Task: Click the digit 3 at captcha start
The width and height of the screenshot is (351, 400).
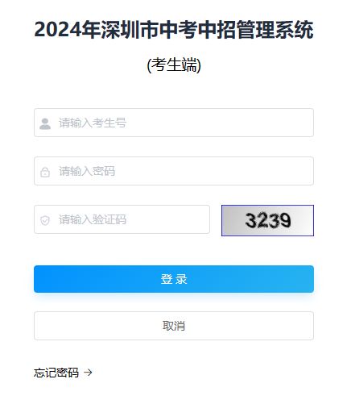Action: click(251, 220)
